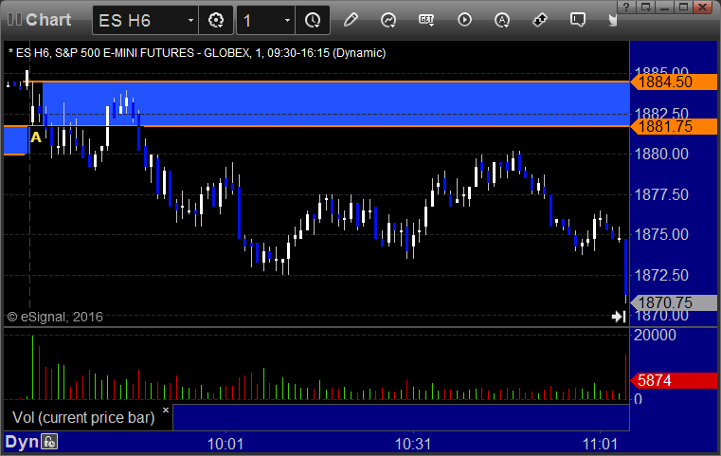Viewport: 721px width, 456px height.
Task: Open the studies chart-line menu icon
Action: click(x=388, y=20)
